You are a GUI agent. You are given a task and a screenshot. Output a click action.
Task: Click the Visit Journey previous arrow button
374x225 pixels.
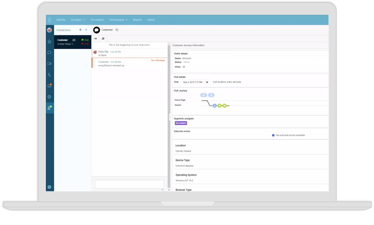pyautogui.click(x=204, y=95)
